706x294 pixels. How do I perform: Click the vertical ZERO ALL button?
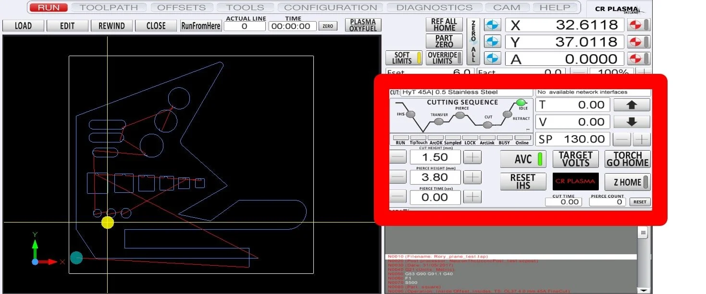pos(473,42)
